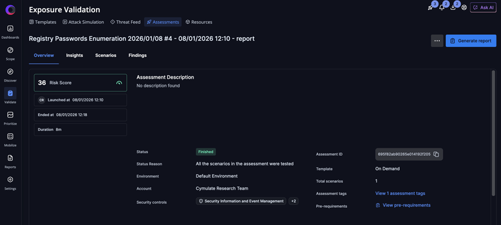Go to Discover in the sidebar
Viewport: 501px width, 225px height.
10,72
